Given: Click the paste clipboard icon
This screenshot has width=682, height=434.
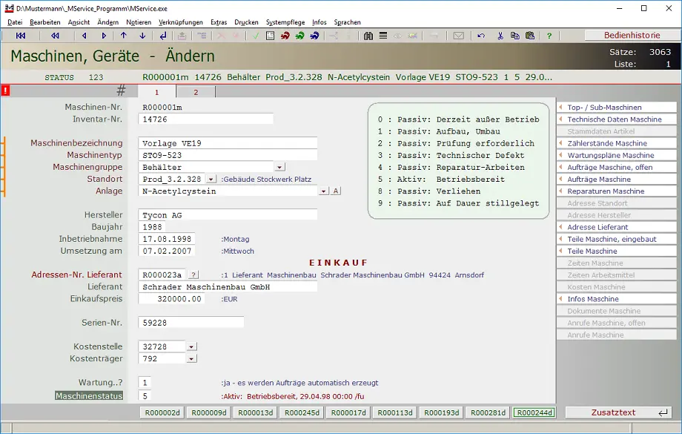Looking at the screenshot, I should point(530,36).
